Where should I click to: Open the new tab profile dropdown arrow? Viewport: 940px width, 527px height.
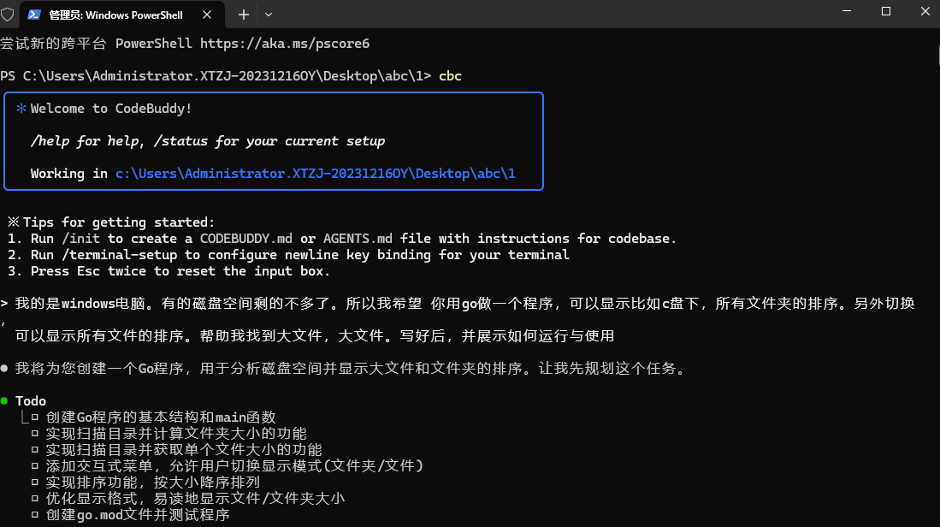click(269, 15)
